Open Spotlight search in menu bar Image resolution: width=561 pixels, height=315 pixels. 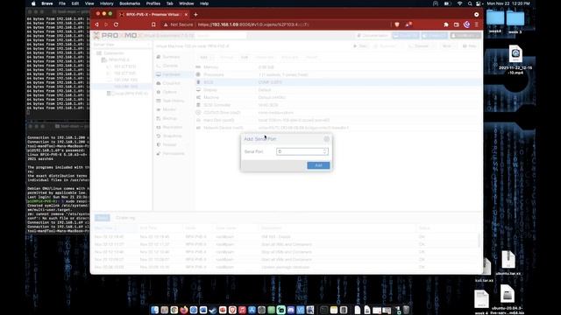470,3
